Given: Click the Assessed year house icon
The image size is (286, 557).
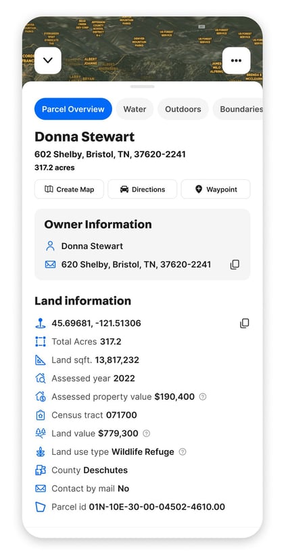Looking at the screenshot, I should (41, 378).
